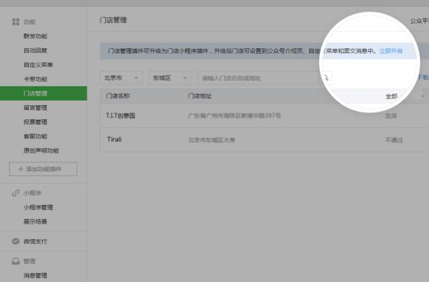
Task: Open 自动回复 menu item
Action: [36, 50]
